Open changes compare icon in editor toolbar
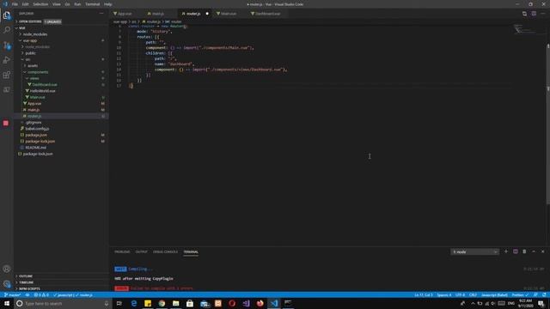 pos(524,14)
